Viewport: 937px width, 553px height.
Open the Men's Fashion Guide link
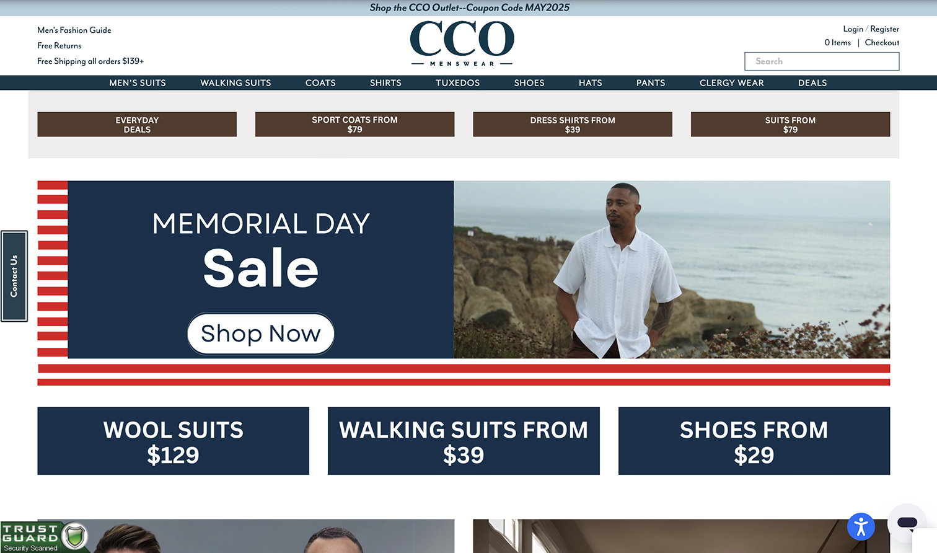coord(74,30)
